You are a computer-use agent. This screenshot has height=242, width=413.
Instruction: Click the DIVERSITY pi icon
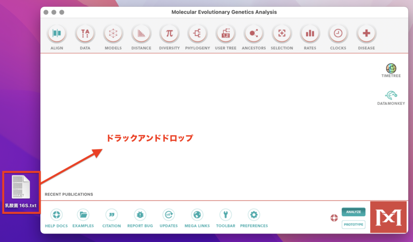[x=169, y=33]
